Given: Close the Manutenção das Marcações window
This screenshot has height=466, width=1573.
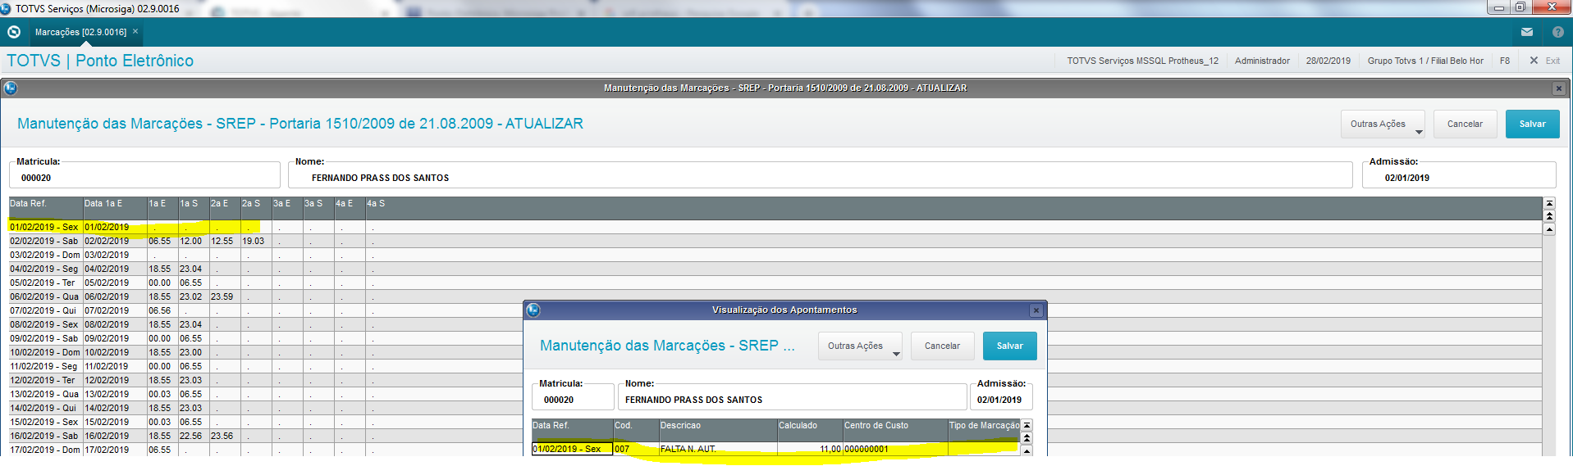Looking at the screenshot, I should click(x=1558, y=88).
